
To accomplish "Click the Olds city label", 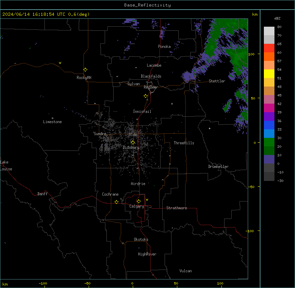I will click(133, 135).
